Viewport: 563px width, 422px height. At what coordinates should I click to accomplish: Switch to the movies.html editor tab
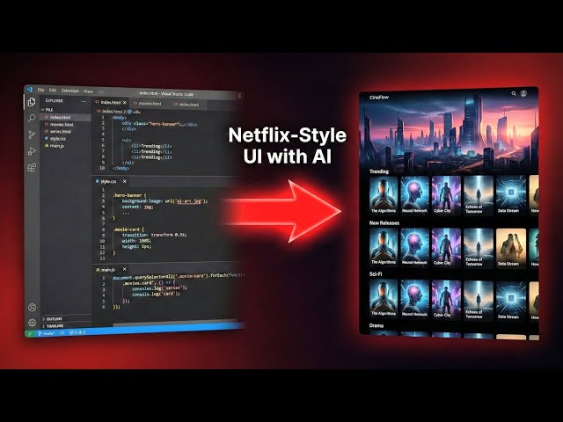148,104
